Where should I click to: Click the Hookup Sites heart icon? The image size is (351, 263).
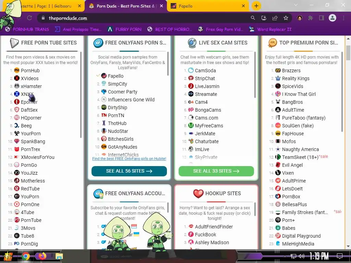[198, 193]
